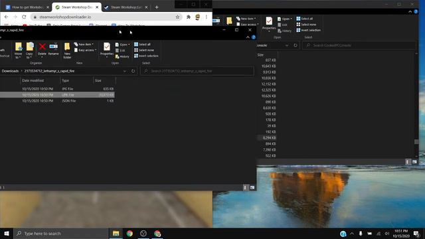425x239 pixels.
Task: Open New item dropdown in CookedPCConsole window
Action: pos(246,19)
